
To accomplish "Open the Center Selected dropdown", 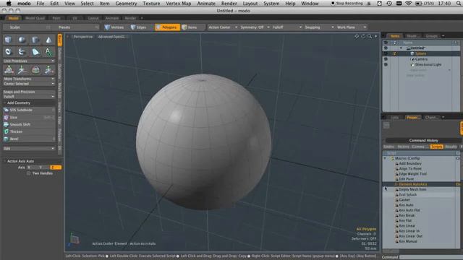I will tap(29, 84).
